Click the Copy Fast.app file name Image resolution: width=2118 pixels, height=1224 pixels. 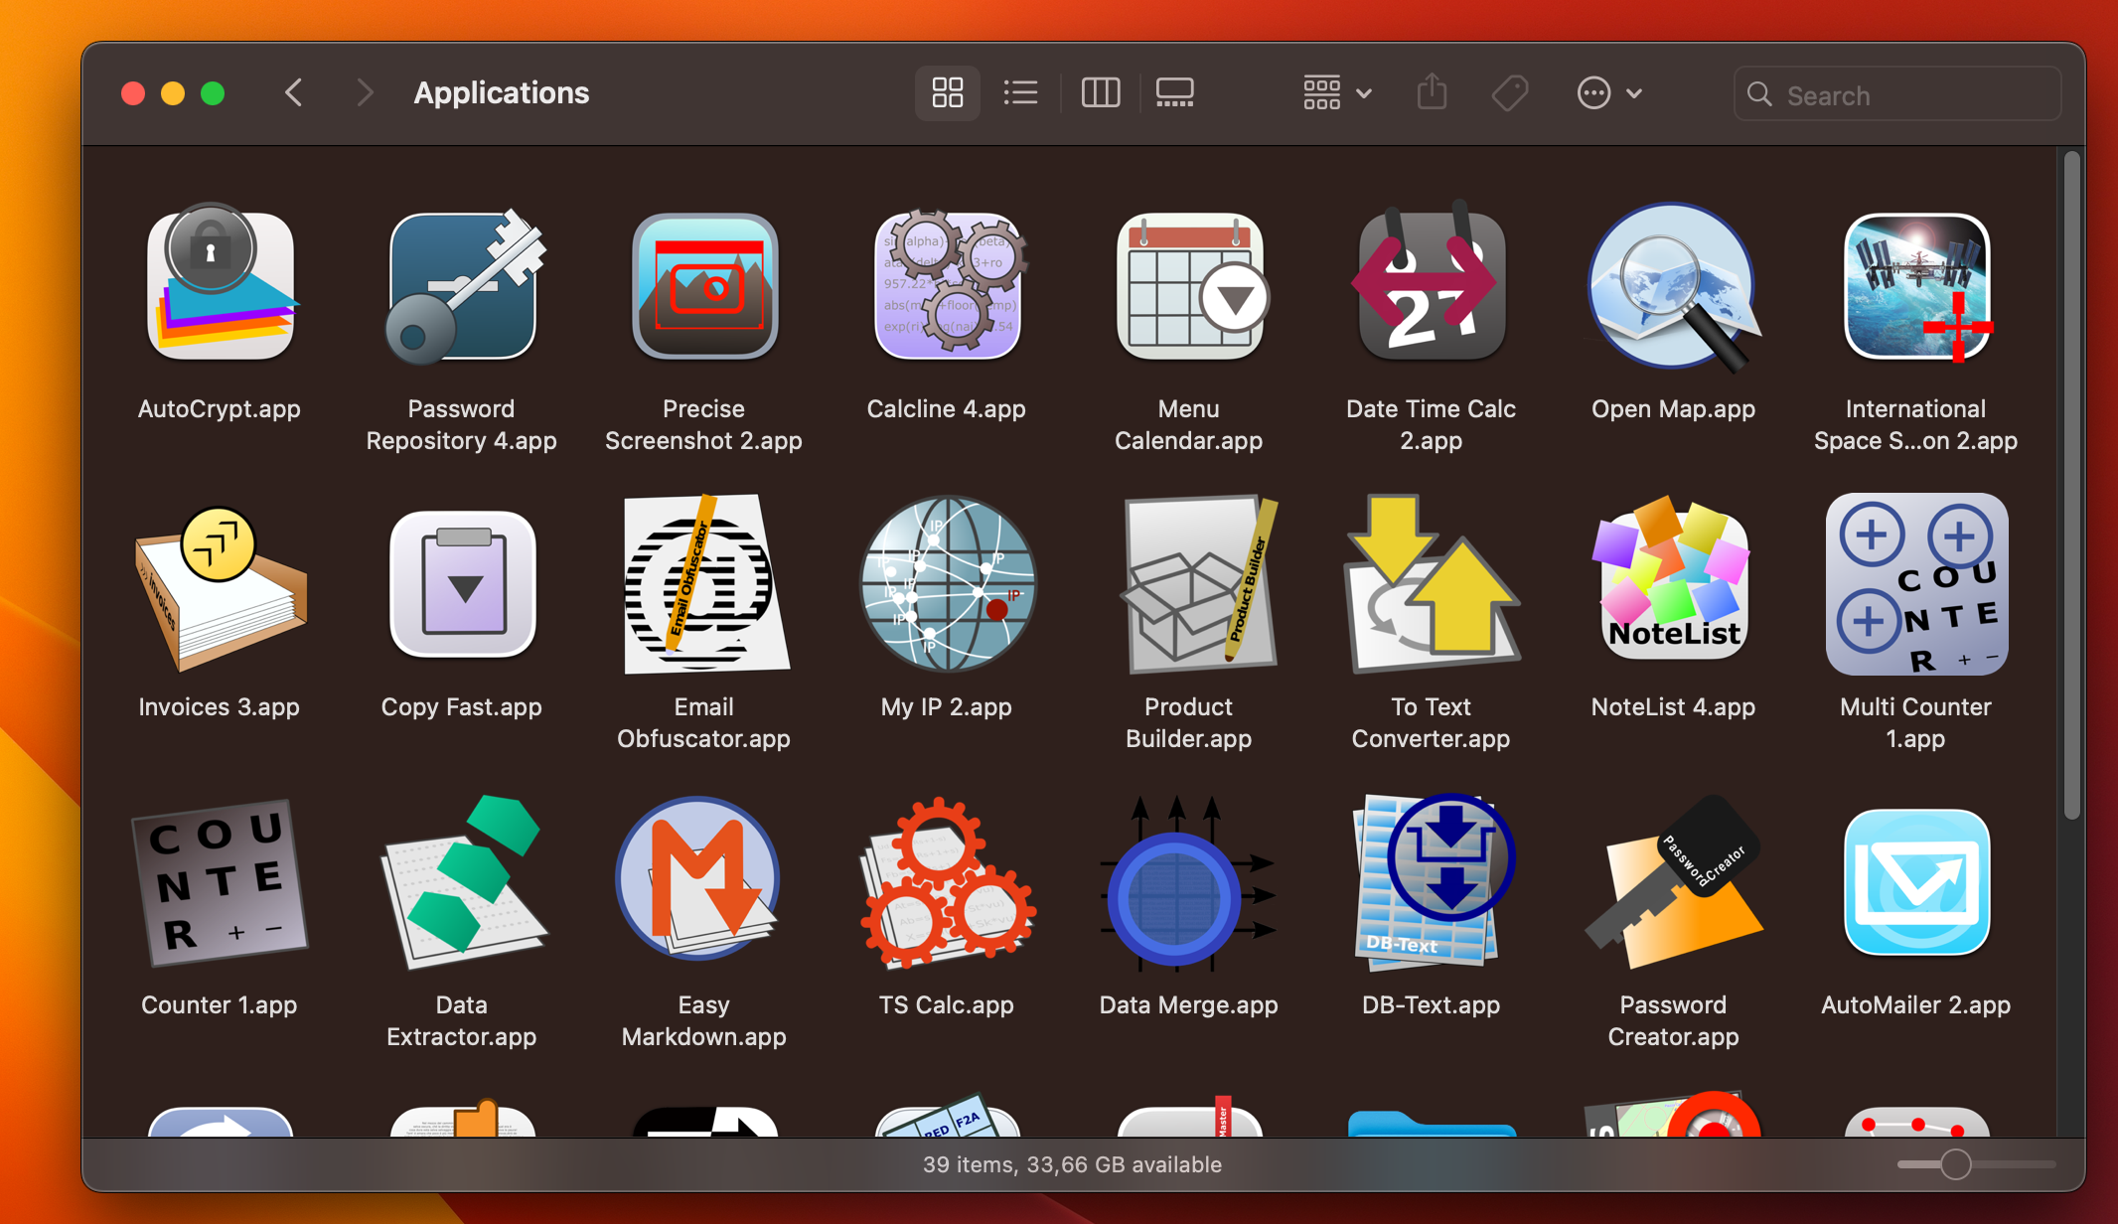[x=462, y=707]
